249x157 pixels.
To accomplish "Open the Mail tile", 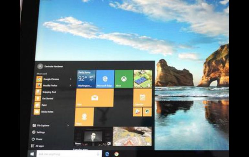I will [x=94, y=98].
